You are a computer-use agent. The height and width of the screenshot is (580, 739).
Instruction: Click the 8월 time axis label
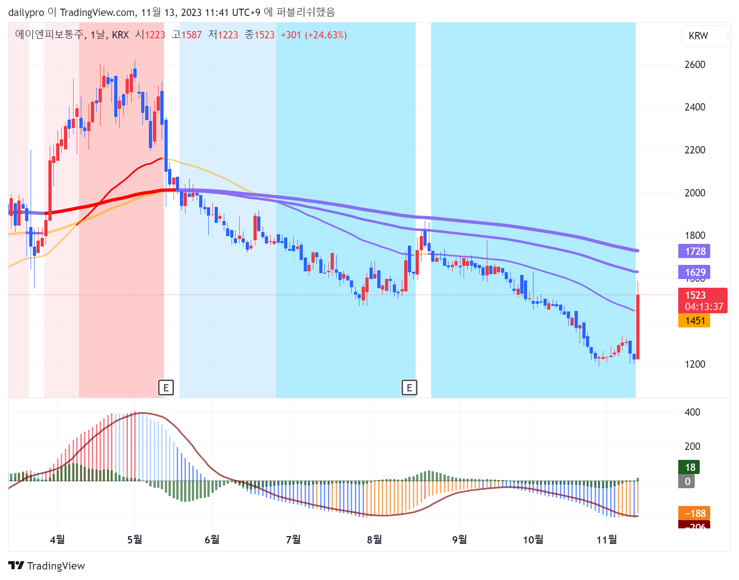click(x=375, y=540)
